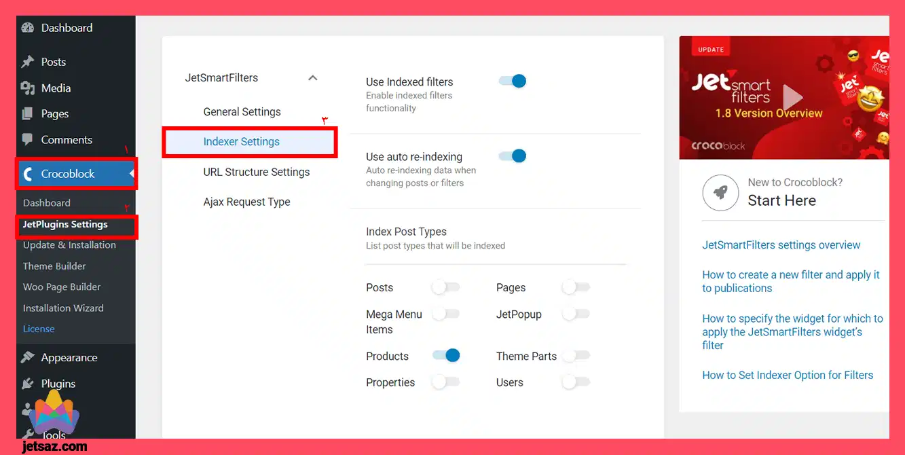The height and width of the screenshot is (455, 905).
Task: Open the Dashboard menu item
Action: pos(67,28)
